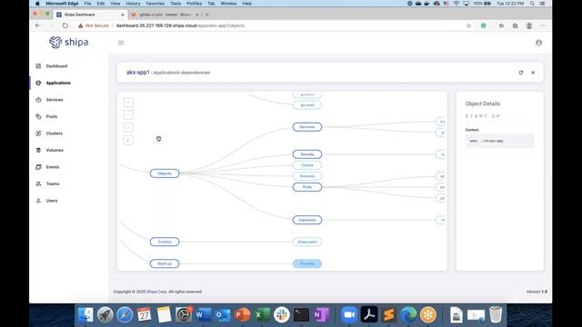Switch to the gitlab-ci.yml browser tab
This screenshot has width=582, height=327.
(165, 15)
